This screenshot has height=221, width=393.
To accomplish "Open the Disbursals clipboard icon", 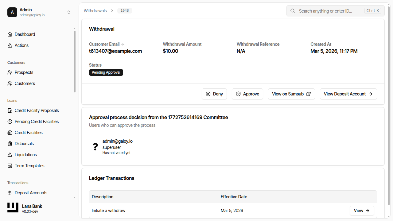I will click(10, 144).
